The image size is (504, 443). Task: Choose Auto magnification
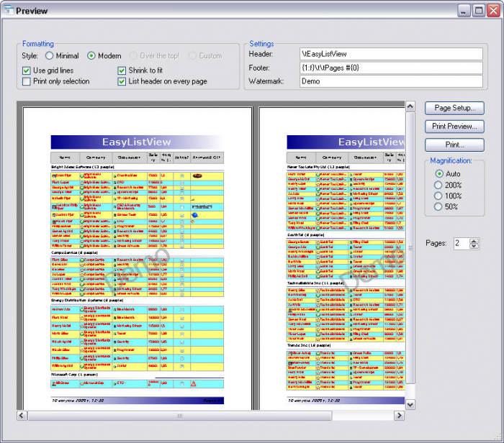pyautogui.click(x=438, y=173)
